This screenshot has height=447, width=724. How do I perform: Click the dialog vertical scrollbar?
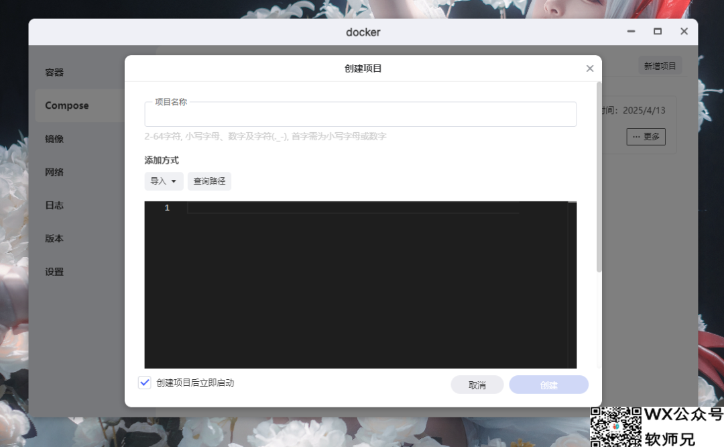click(599, 177)
